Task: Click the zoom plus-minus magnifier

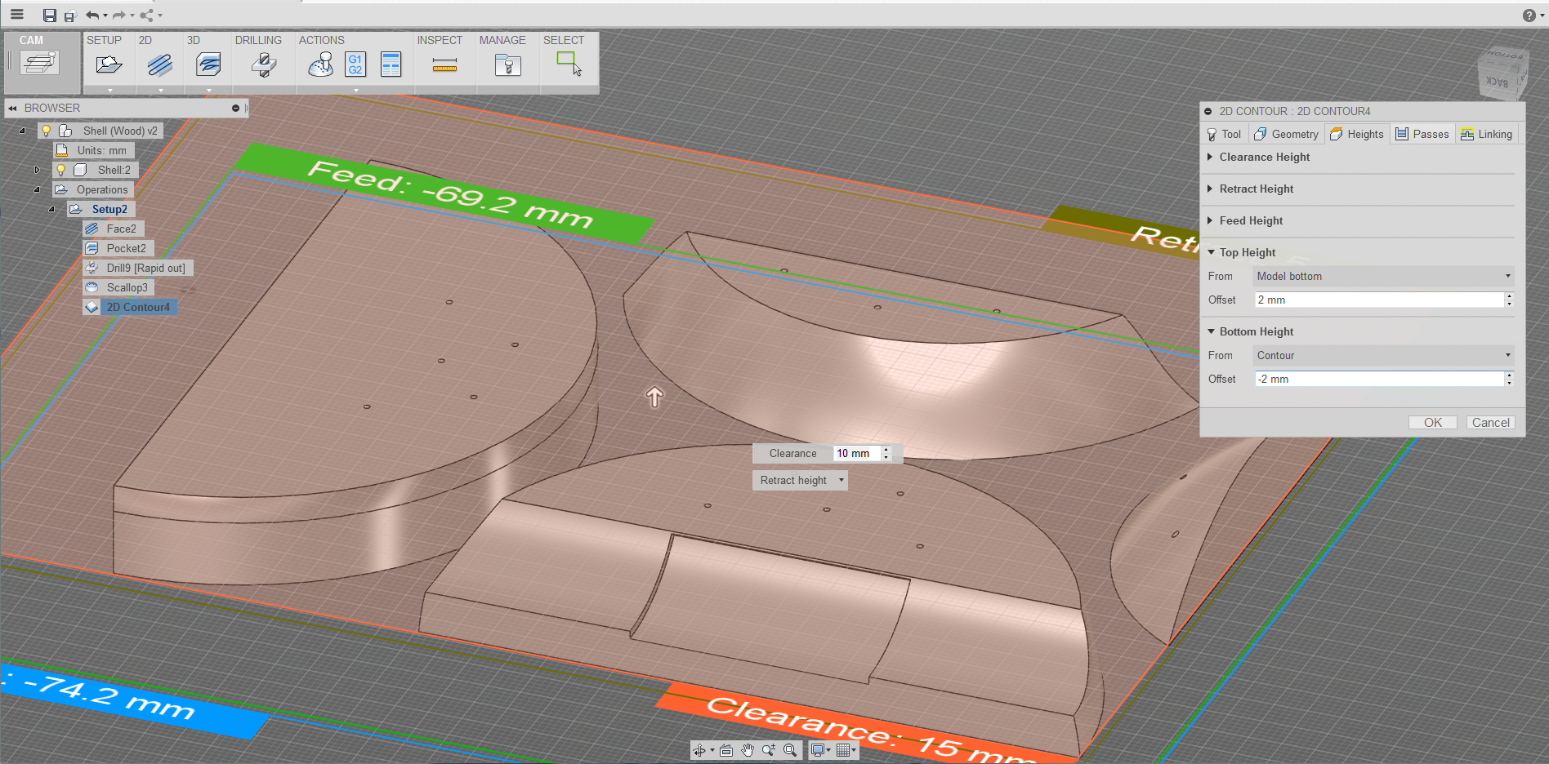Action: (769, 750)
